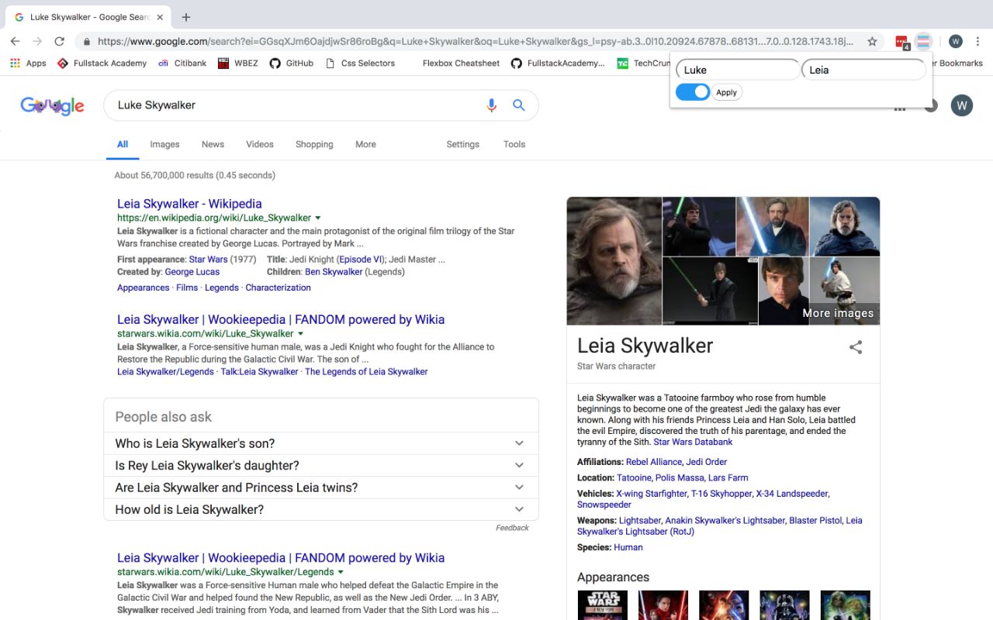Expand "Is Rey Leia Skywalker's daughter?"
The height and width of the screenshot is (620, 993).
(x=321, y=465)
